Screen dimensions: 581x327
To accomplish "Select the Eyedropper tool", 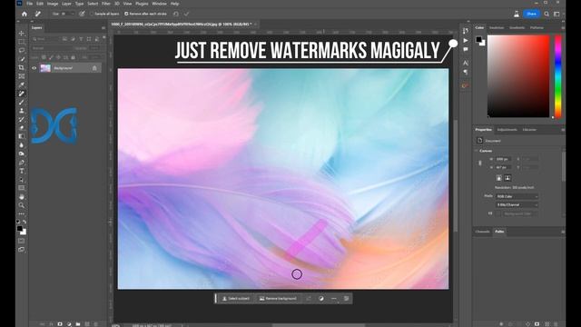I will pos(22,84).
